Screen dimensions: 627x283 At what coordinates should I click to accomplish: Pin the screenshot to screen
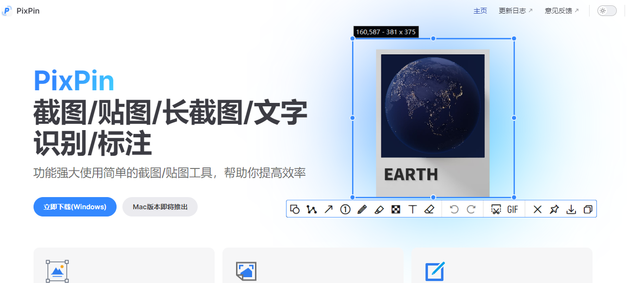[554, 209]
